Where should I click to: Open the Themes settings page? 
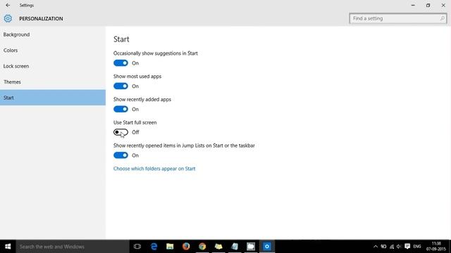click(x=53, y=82)
